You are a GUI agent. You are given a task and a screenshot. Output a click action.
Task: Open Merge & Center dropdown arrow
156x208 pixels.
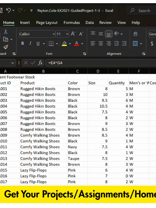click(141, 44)
